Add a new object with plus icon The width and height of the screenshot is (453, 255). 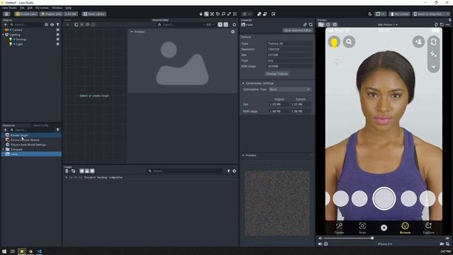(x=5, y=25)
